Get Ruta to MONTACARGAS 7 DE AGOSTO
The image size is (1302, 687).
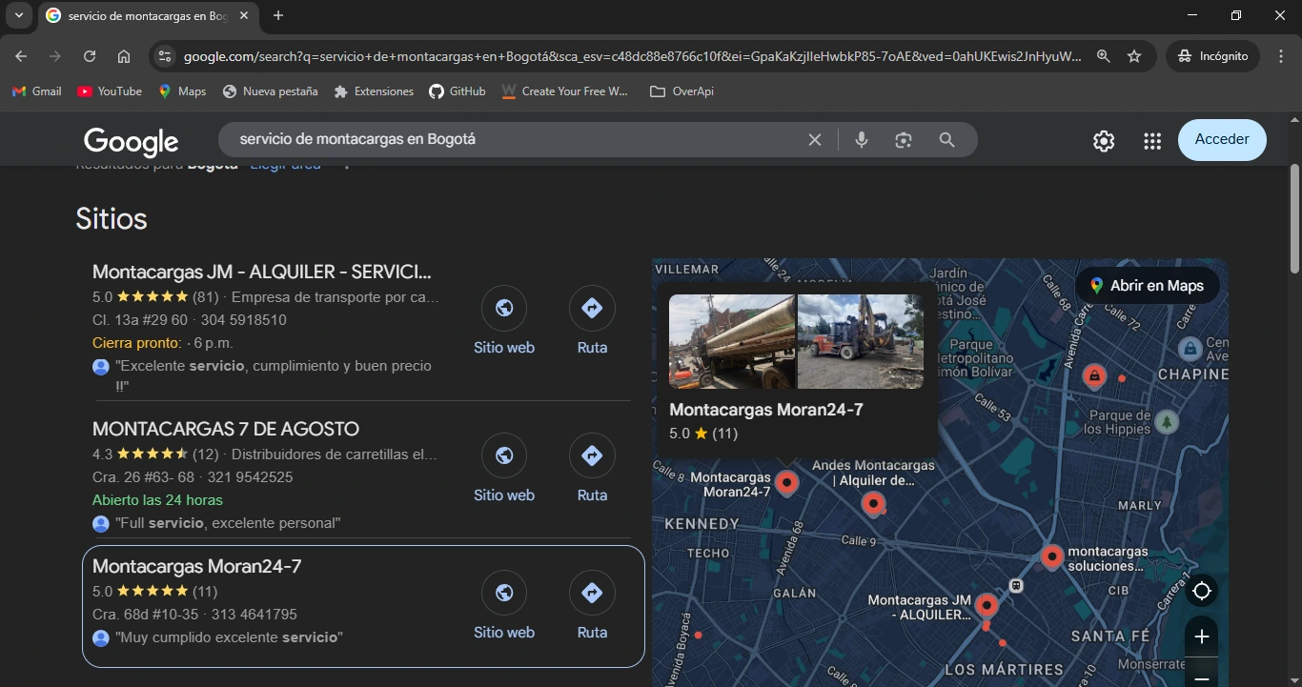(592, 469)
